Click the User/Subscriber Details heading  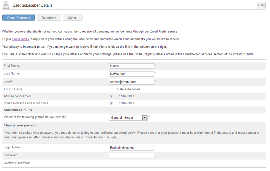point(32,5)
